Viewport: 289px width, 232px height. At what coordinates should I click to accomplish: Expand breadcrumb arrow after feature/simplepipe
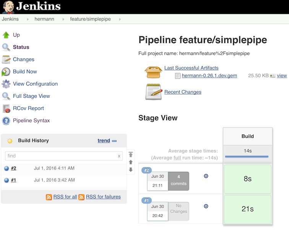pos(120,19)
